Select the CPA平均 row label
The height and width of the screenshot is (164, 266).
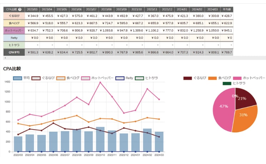click(12, 52)
